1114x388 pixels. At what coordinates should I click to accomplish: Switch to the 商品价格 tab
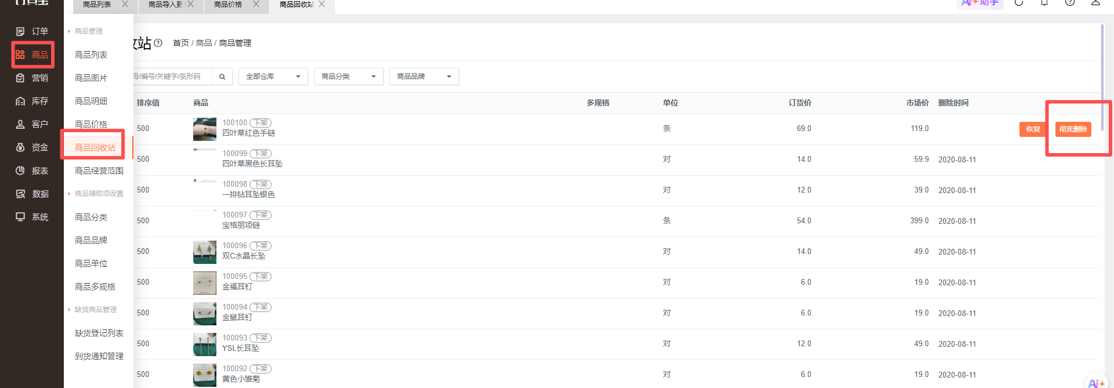click(228, 5)
